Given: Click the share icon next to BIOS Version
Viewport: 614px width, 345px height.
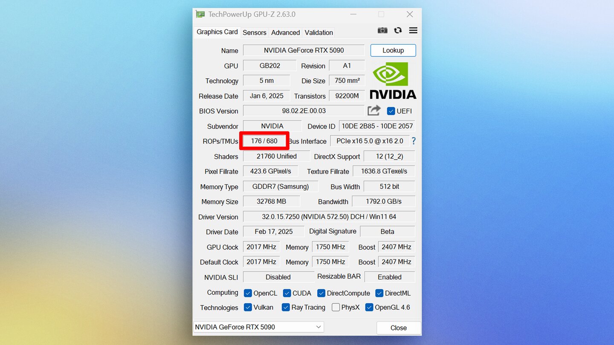Looking at the screenshot, I should (x=374, y=110).
